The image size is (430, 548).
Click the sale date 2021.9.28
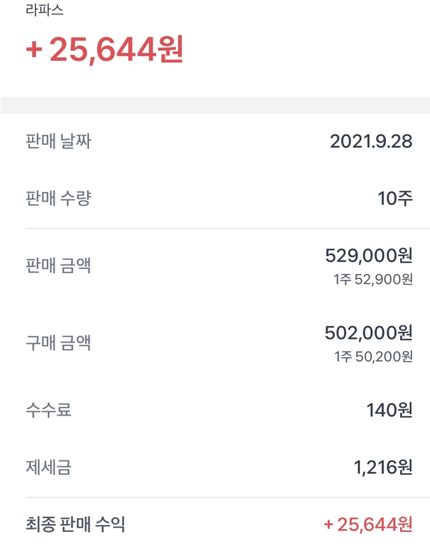[x=371, y=141]
